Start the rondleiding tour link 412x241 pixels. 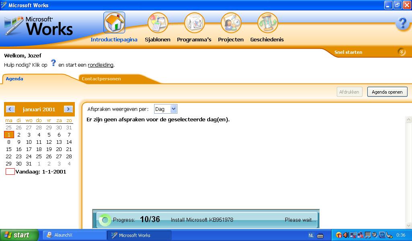[101, 65]
